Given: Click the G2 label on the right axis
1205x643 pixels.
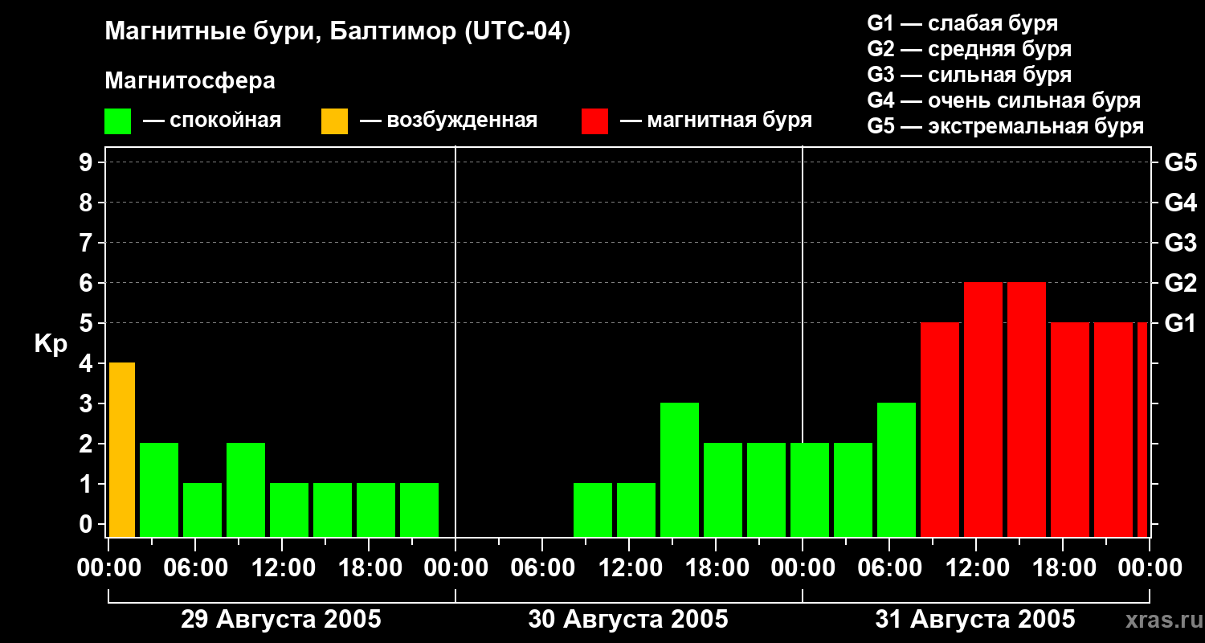Looking at the screenshot, I should 1180,283.
